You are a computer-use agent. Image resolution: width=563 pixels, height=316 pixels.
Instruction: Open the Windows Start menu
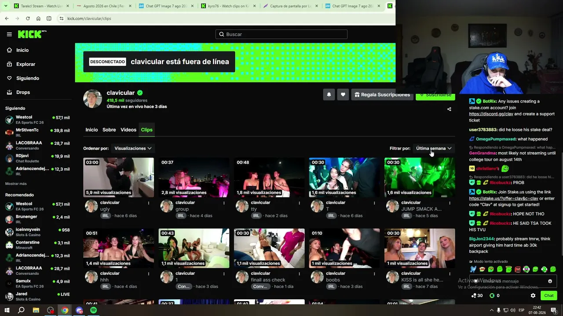coord(7,310)
